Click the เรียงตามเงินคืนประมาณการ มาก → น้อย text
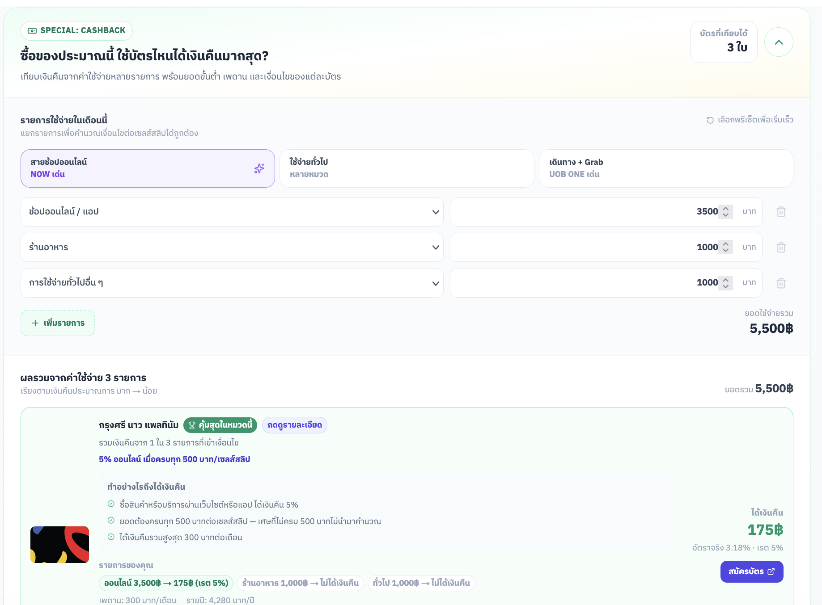822x605 pixels. pos(89,391)
